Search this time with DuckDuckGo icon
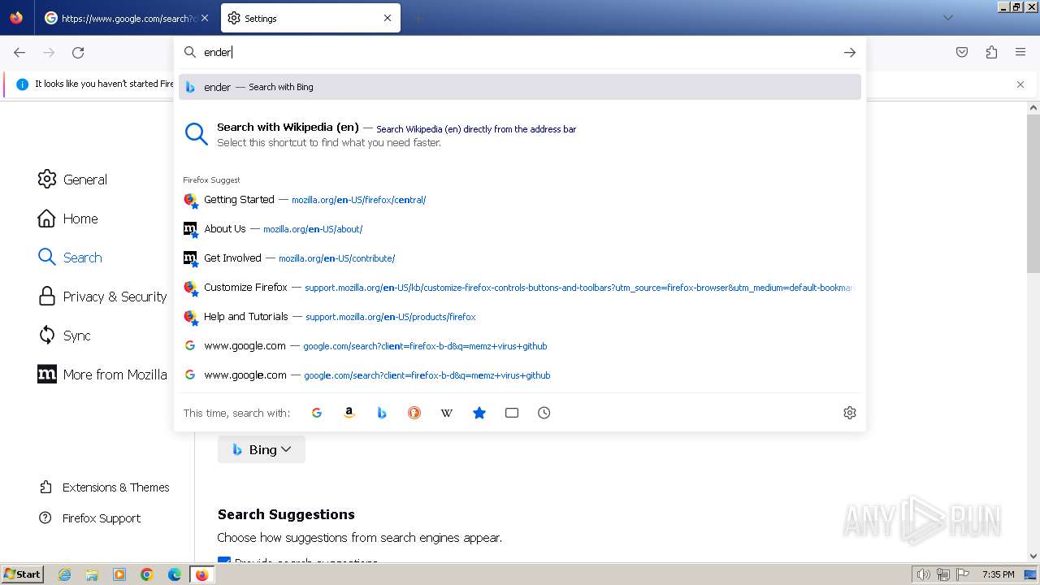 coord(414,413)
